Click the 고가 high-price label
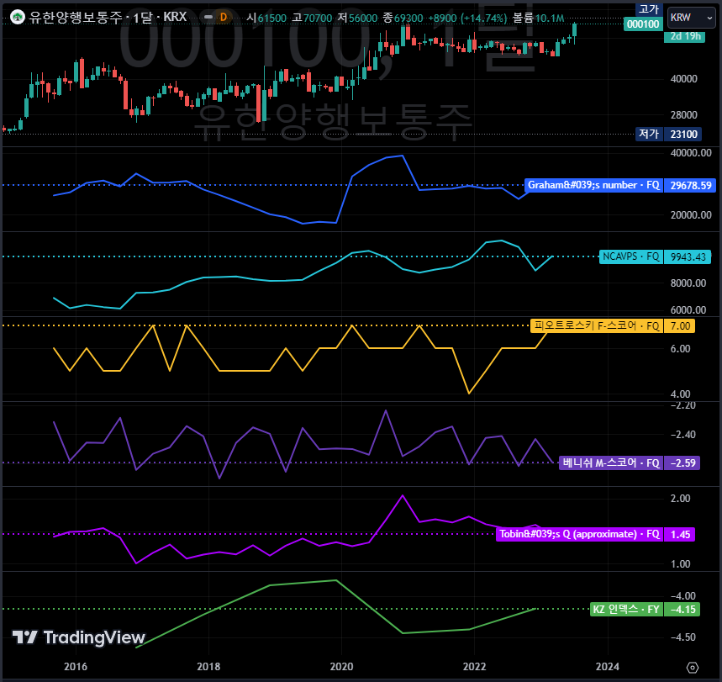This screenshot has width=722, height=682. click(x=649, y=8)
